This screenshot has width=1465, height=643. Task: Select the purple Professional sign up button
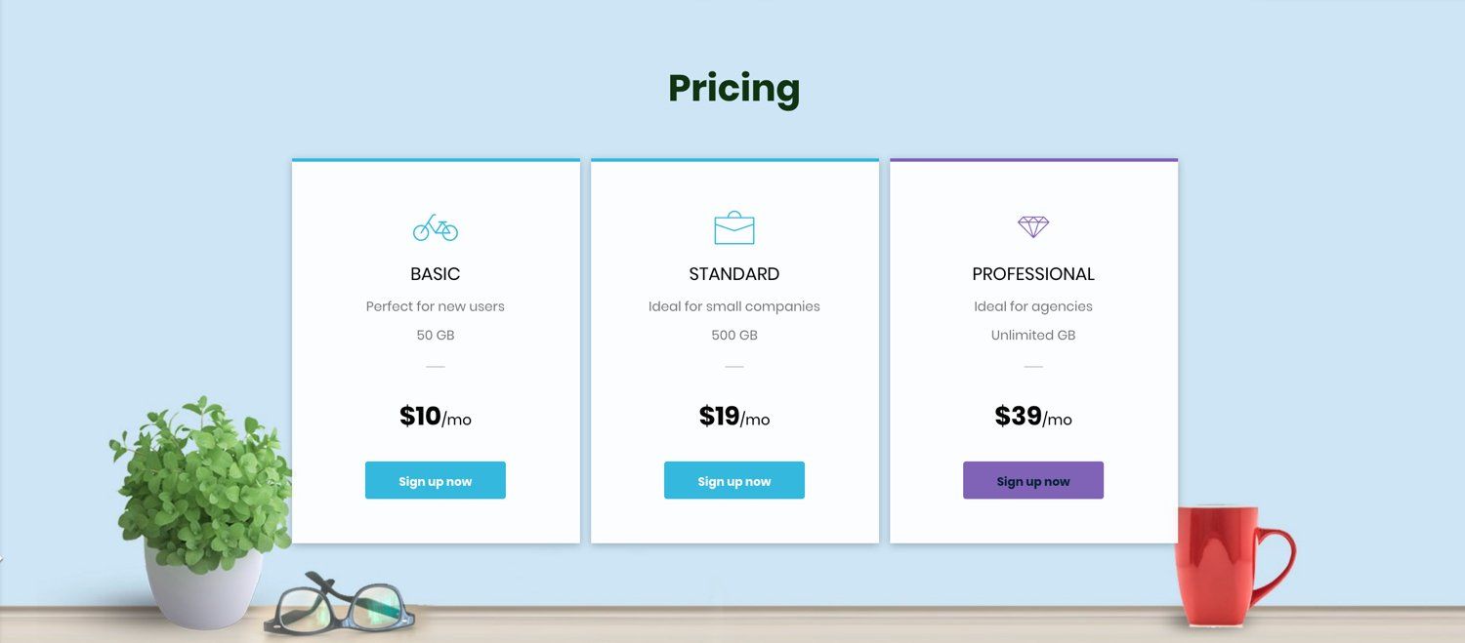click(1033, 480)
